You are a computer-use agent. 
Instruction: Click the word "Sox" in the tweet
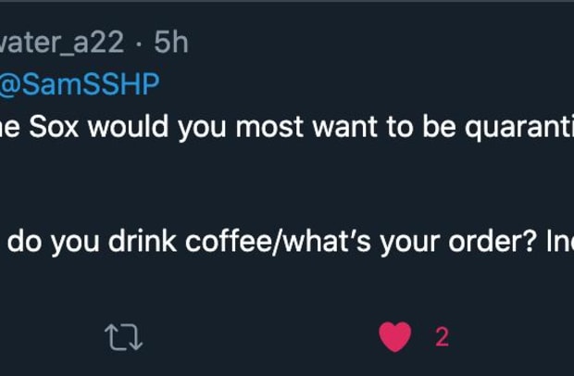[54, 127]
